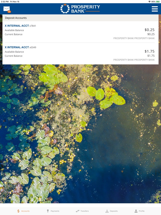This screenshot has height=215, width=161.
Task: Switch to the Transfers tab
Action: (x=82, y=211)
